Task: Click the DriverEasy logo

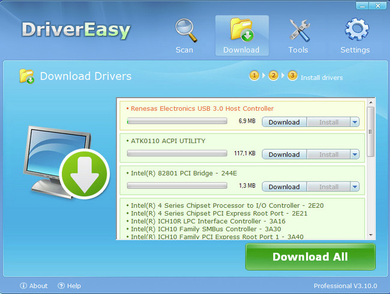Action: click(76, 31)
